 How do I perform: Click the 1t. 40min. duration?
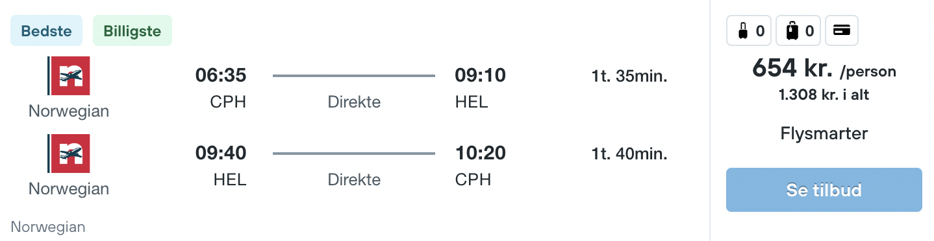629,154
